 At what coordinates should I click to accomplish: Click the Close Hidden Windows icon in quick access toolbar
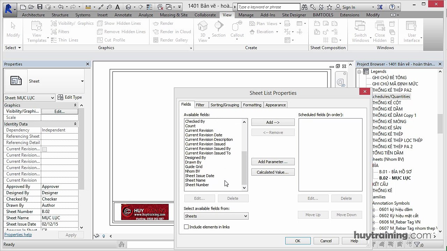pos(161,7)
